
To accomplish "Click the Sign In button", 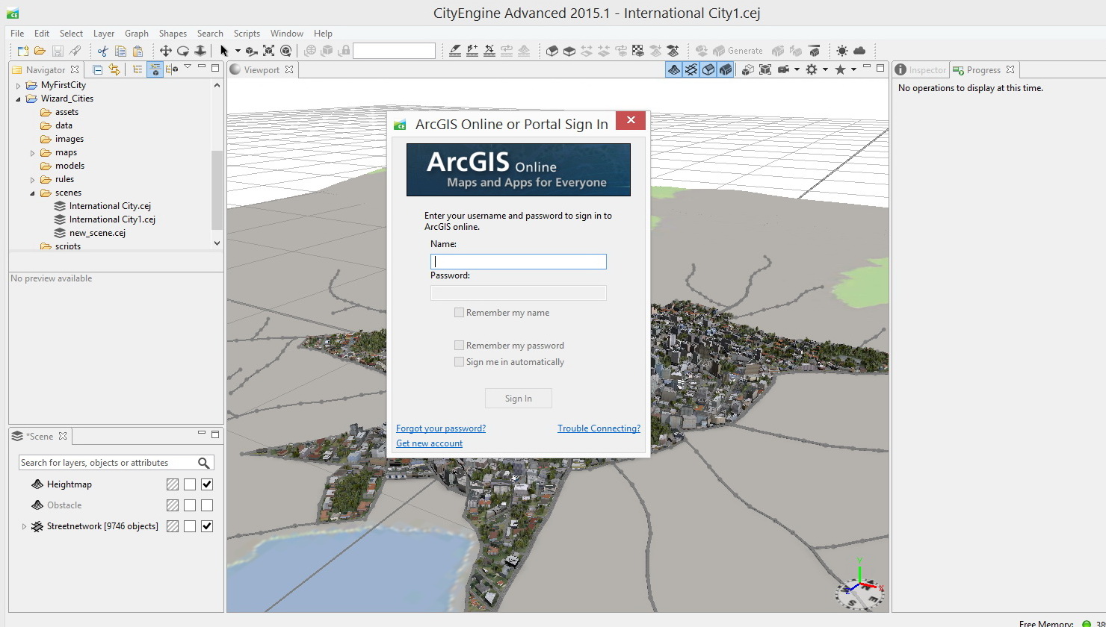I will (x=519, y=399).
